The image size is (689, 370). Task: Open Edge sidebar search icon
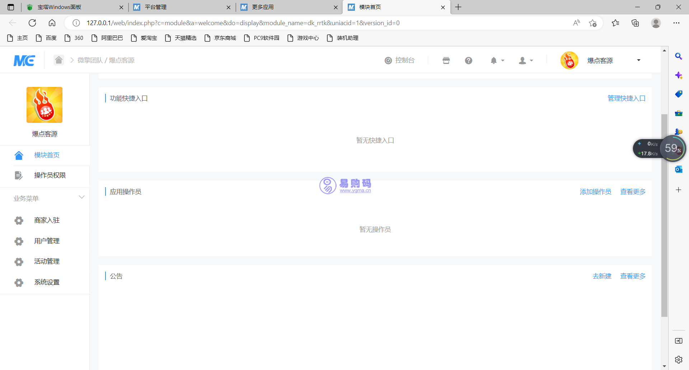678,56
